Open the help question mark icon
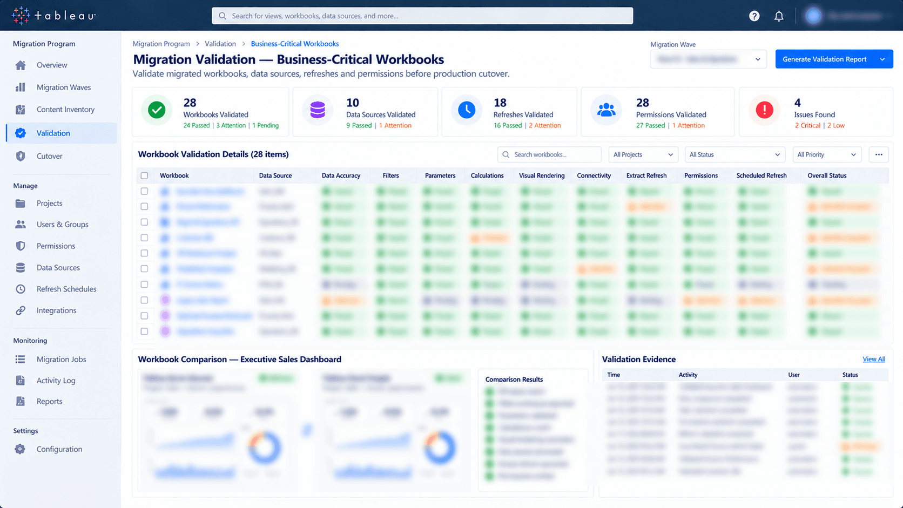 (x=754, y=16)
